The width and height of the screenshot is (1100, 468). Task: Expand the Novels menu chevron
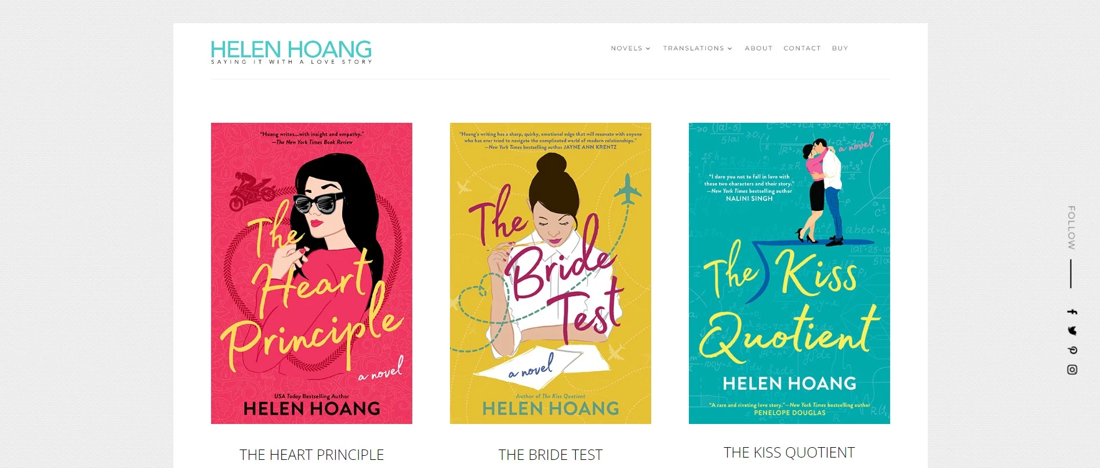tap(648, 49)
